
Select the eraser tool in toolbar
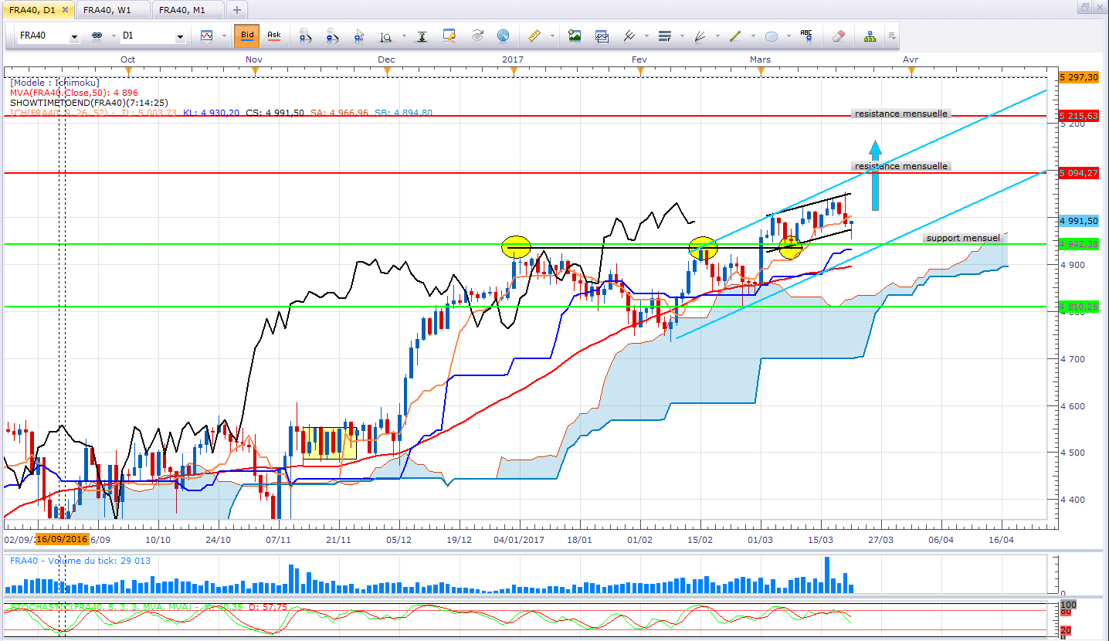839,36
